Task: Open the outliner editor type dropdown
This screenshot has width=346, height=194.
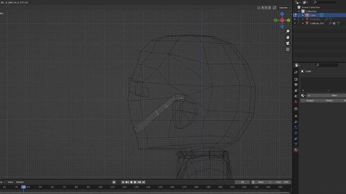Action: [298, 3]
